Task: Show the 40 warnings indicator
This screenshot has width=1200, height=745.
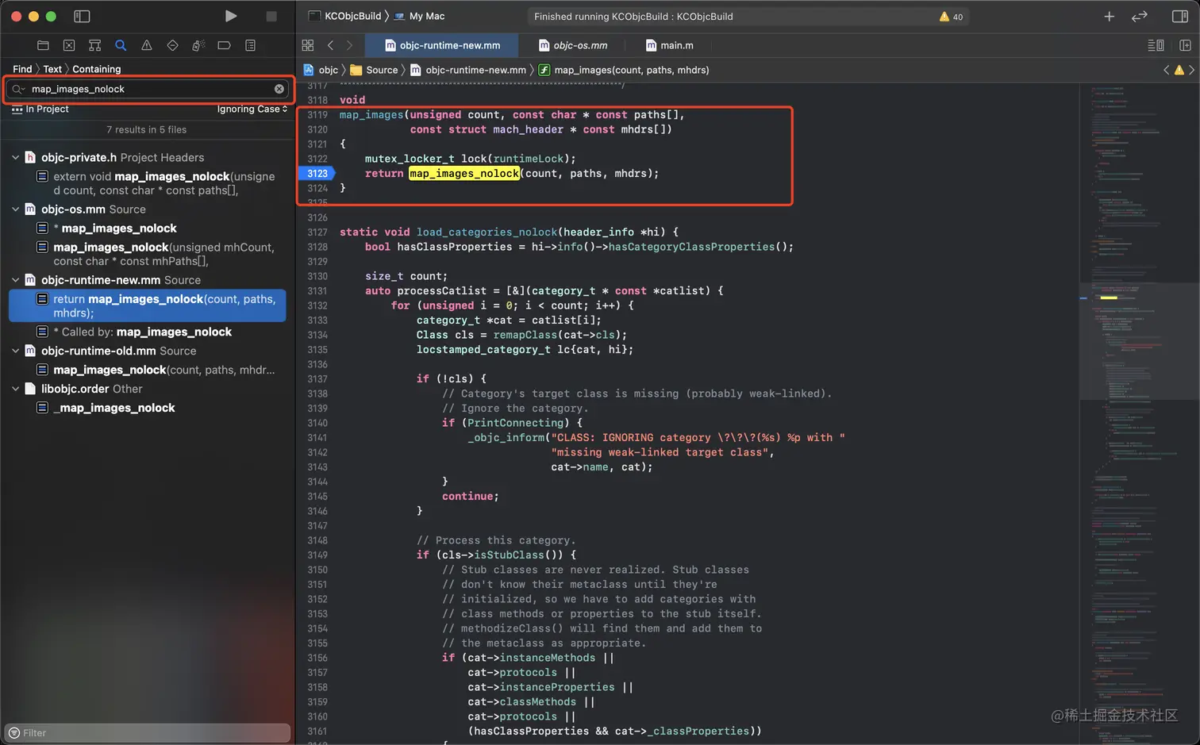Action: pos(951,17)
